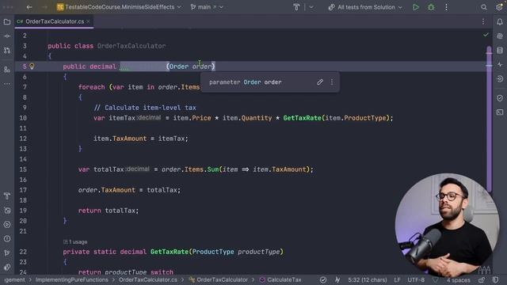Open the All tests from Solution configuration dropdown
Image resolution: width=507 pixels, height=285 pixels.
point(365,7)
